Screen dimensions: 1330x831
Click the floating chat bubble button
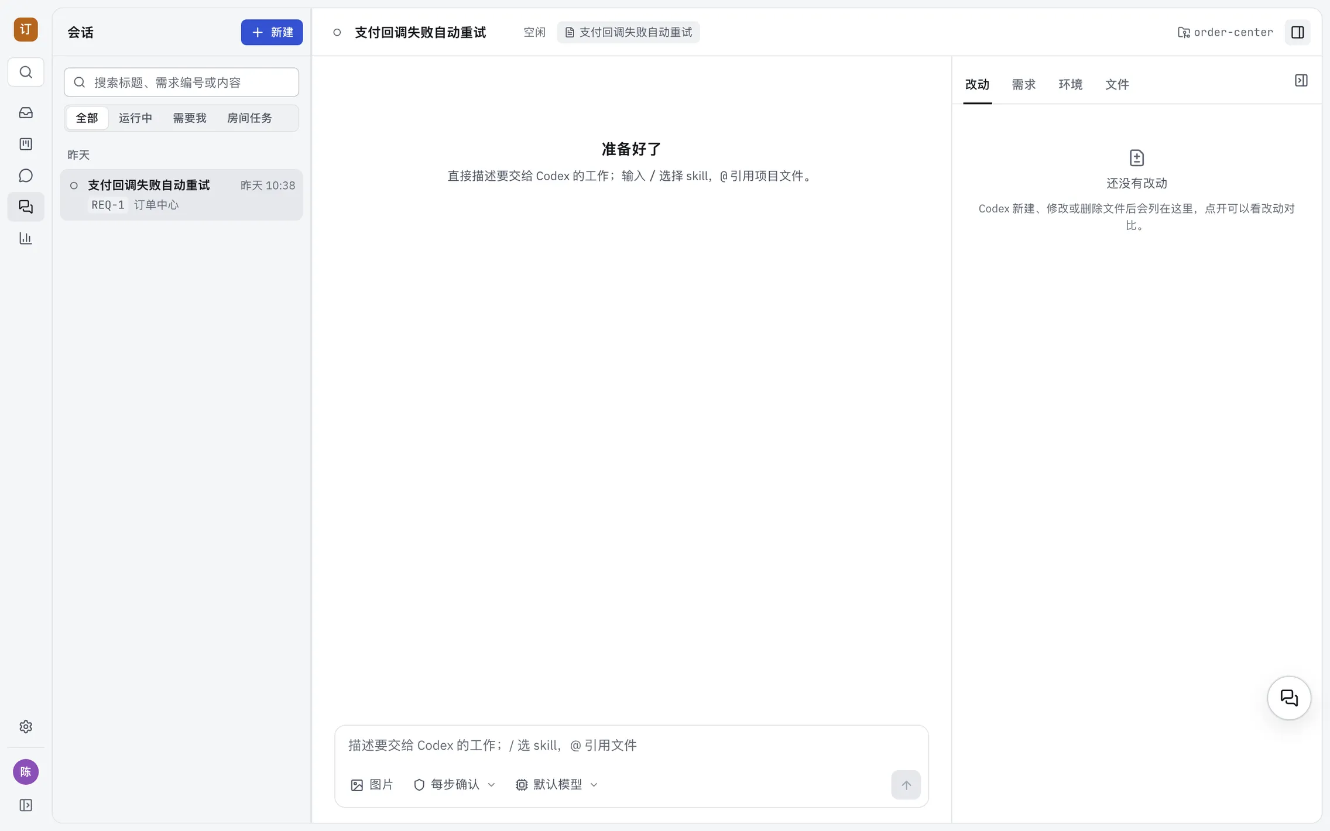pos(1289,698)
